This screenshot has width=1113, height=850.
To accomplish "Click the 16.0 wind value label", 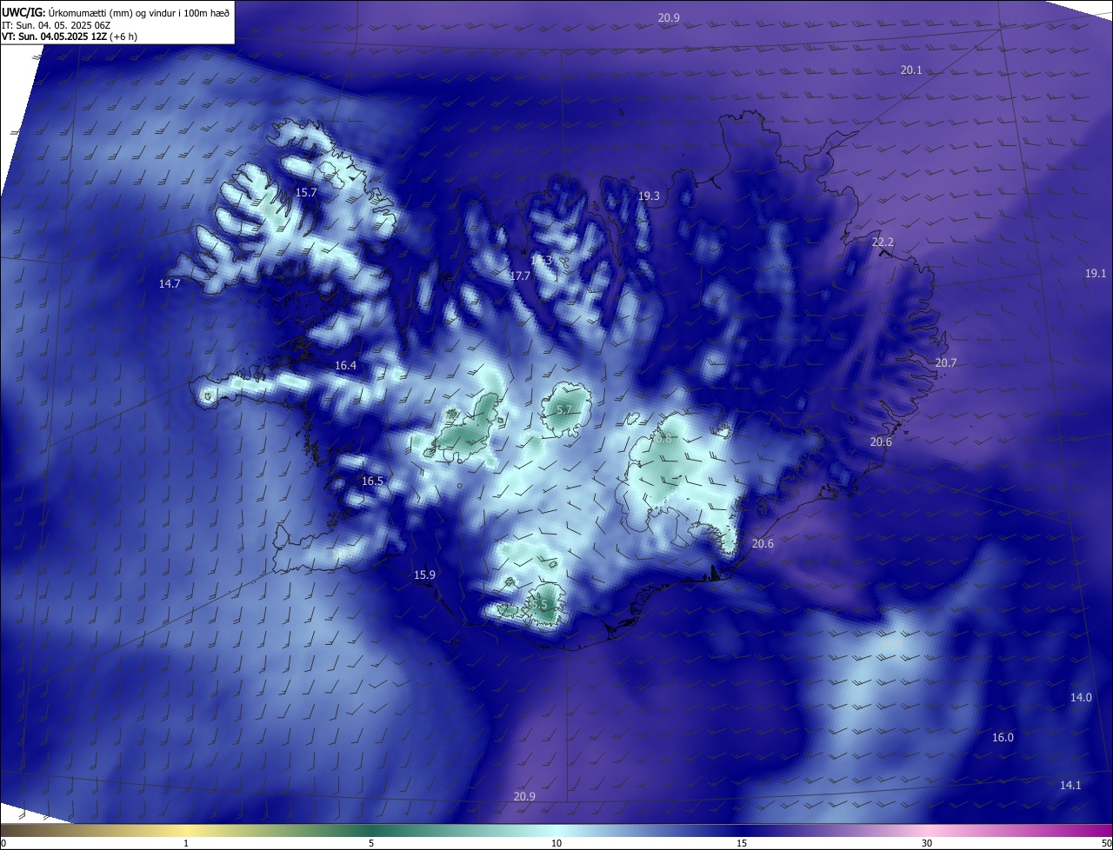I will tap(1003, 738).
